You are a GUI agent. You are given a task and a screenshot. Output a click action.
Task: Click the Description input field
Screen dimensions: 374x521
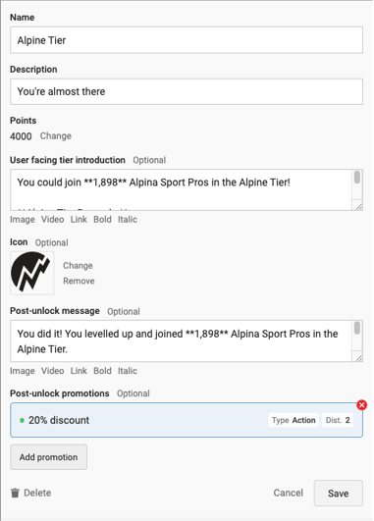pos(187,91)
